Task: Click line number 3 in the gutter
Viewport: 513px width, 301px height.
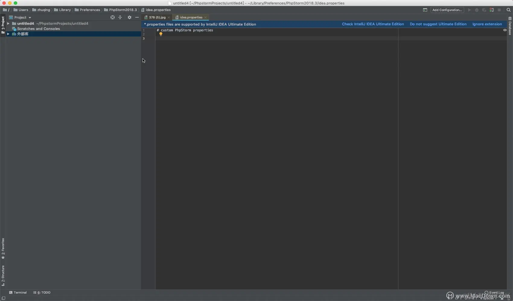Action: pyautogui.click(x=144, y=39)
